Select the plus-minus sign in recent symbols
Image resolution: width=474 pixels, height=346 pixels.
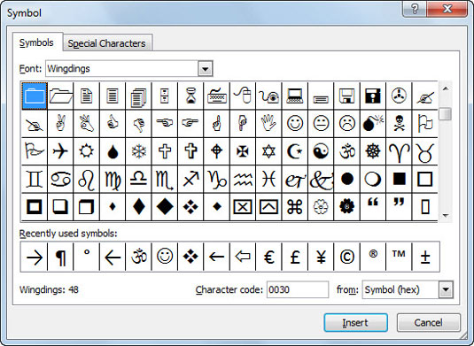coord(425,257)
